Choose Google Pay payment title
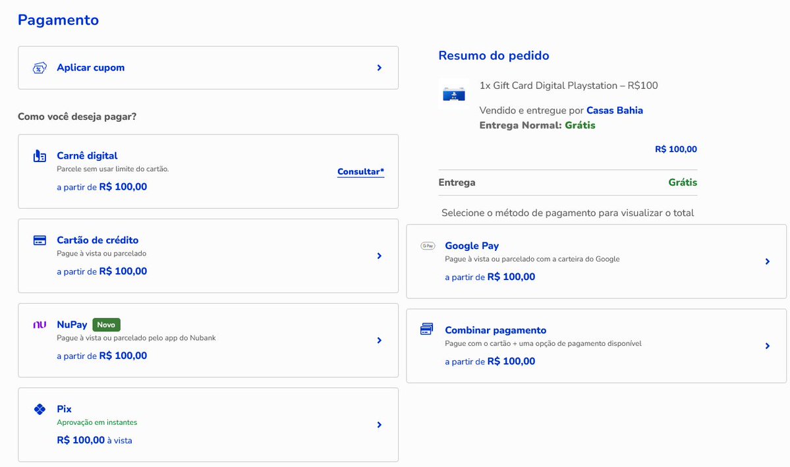 [x=472, y=246]
